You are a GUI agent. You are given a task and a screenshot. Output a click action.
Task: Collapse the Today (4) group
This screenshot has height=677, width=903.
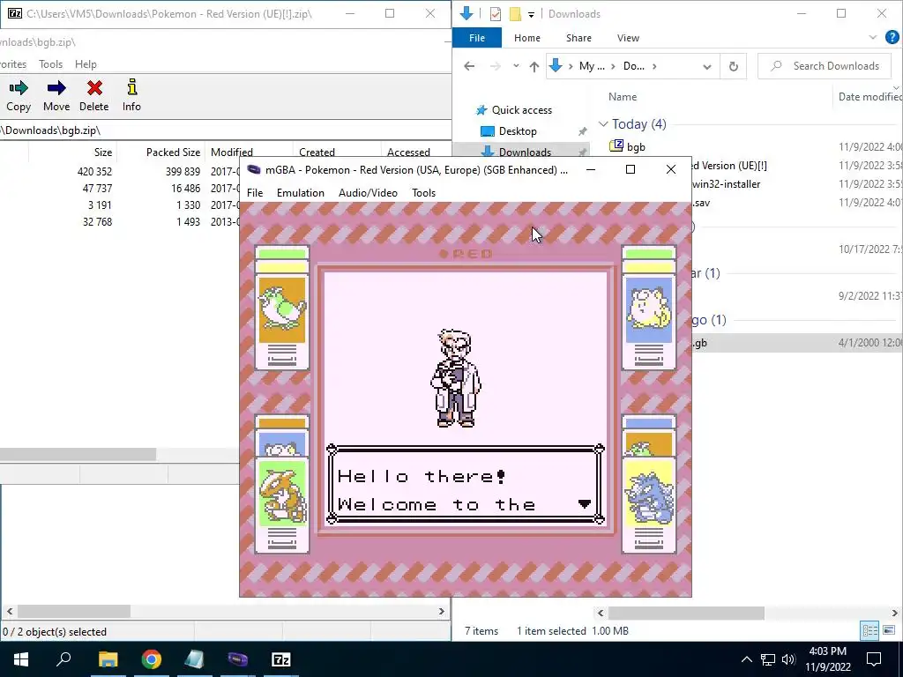603,123
